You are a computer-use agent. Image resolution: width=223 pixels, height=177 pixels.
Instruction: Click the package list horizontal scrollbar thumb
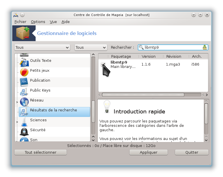point(143,95)
